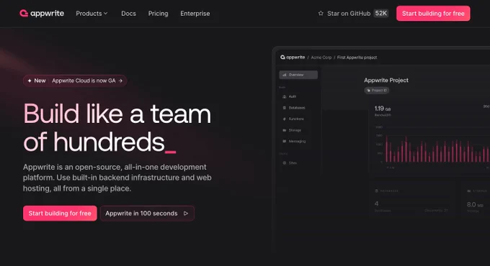Click the Appwrite logo in the header
The height and width of the screenshot is (266, 490).
pos(42,14)
